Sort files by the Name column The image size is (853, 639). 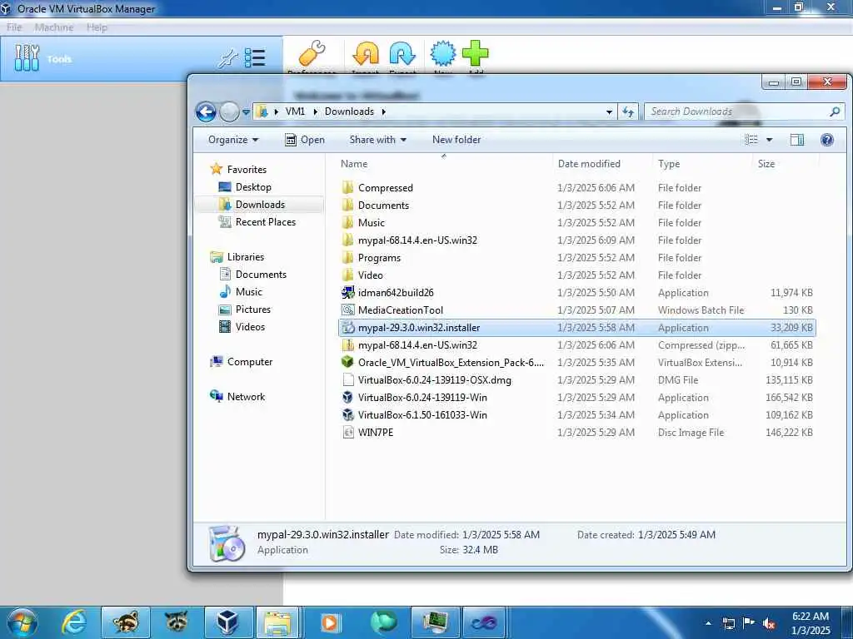click(x=353, y=164)
